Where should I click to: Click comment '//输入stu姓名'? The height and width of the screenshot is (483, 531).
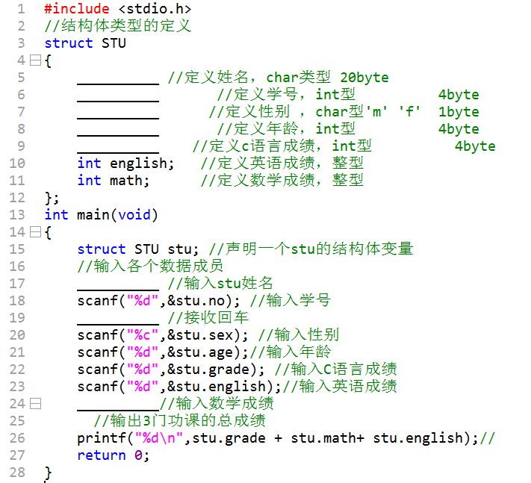tap(220, 283)
